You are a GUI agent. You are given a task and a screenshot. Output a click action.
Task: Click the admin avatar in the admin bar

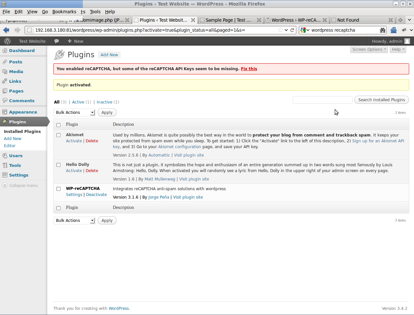tap(407, 41)
